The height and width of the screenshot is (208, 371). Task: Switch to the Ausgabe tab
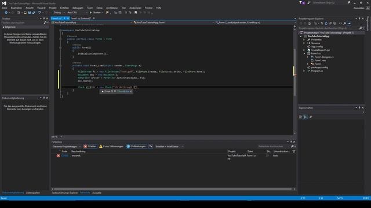[x=97, y=192]
